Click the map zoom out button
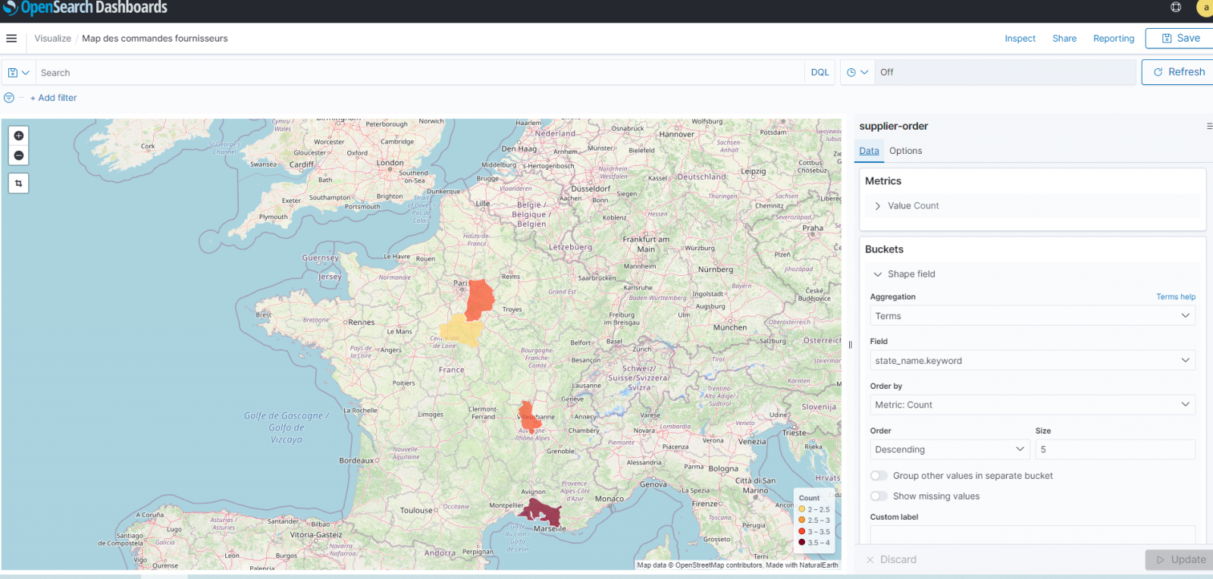 point(19,156)
